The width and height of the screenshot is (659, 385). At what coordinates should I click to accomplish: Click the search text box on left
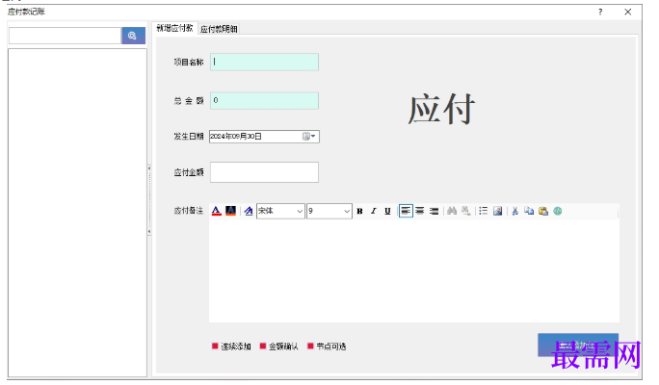66,36
